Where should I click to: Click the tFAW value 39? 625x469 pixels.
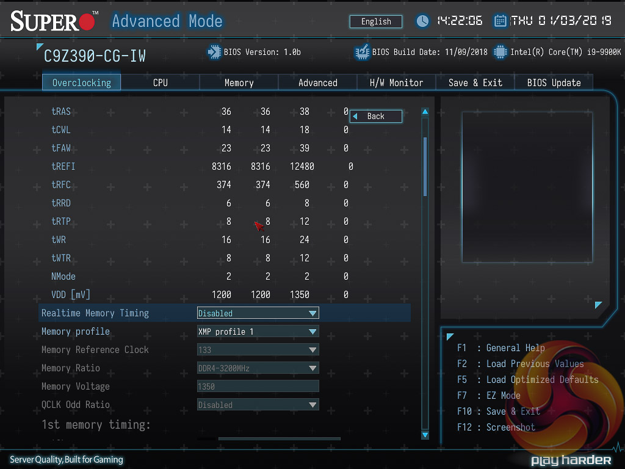[304, 148]
